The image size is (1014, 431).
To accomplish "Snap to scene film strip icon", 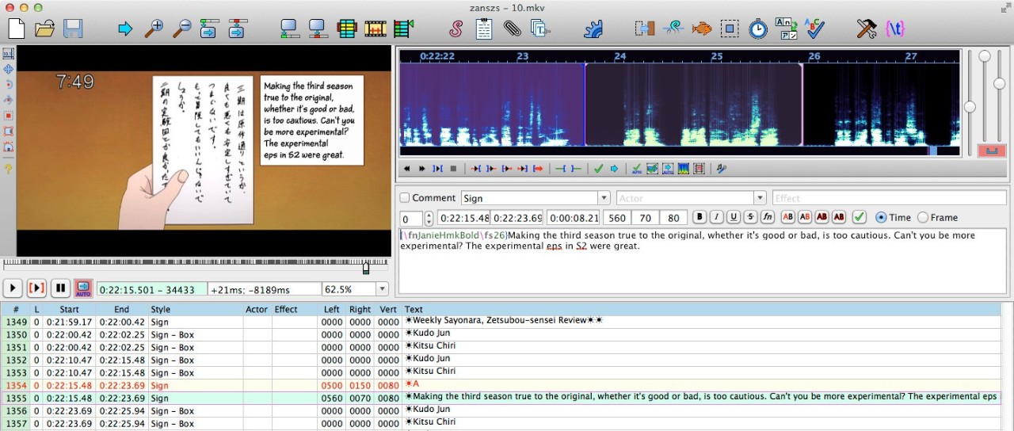I will tap(375, 29).
